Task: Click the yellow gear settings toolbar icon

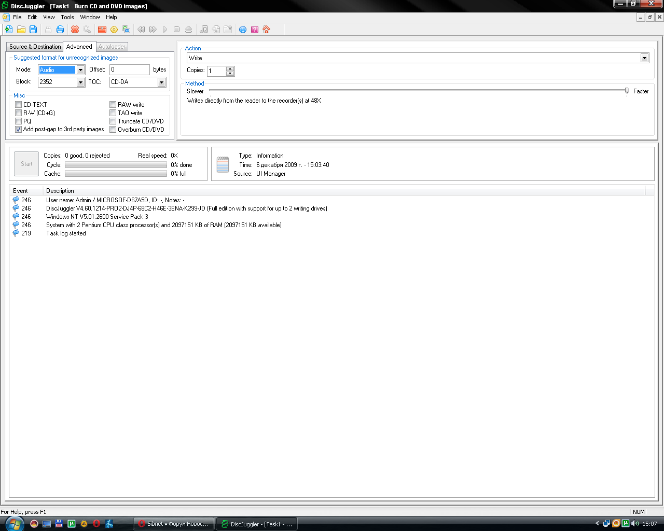Action: (x=114, y=30)
